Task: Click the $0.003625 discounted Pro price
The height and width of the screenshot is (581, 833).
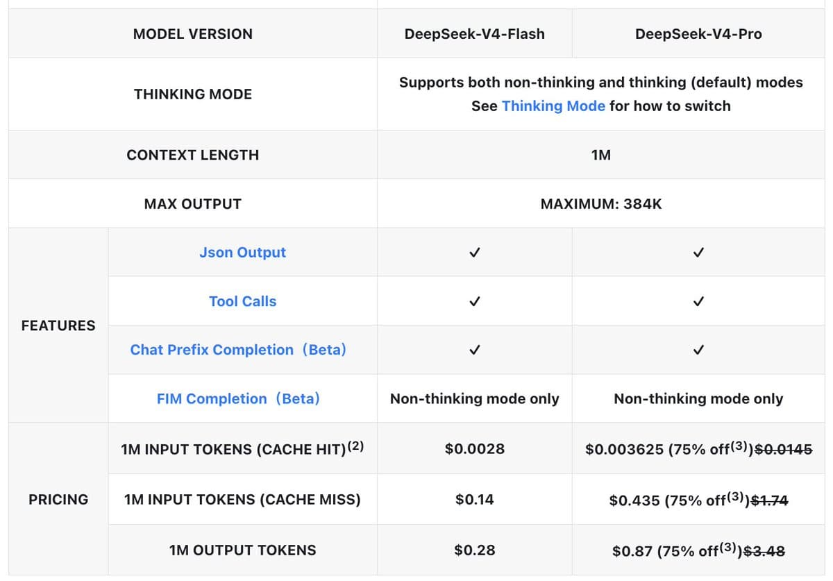Action: tap(625, 450)
